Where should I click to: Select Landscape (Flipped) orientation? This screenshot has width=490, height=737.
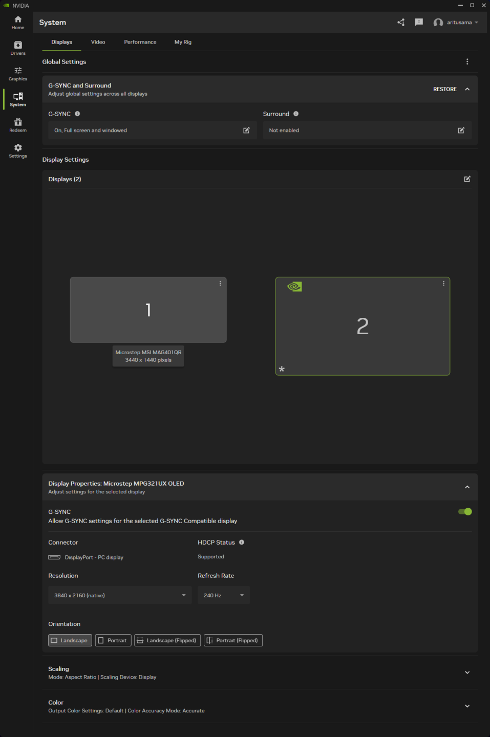click(x=167, y=640)
